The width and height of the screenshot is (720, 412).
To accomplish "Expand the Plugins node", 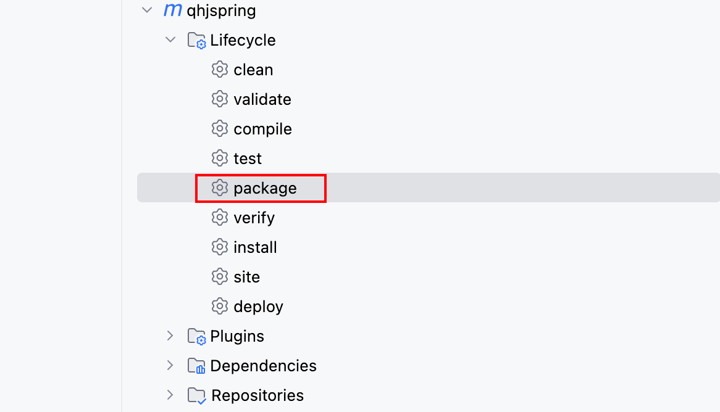I will (x=170, y=336).
